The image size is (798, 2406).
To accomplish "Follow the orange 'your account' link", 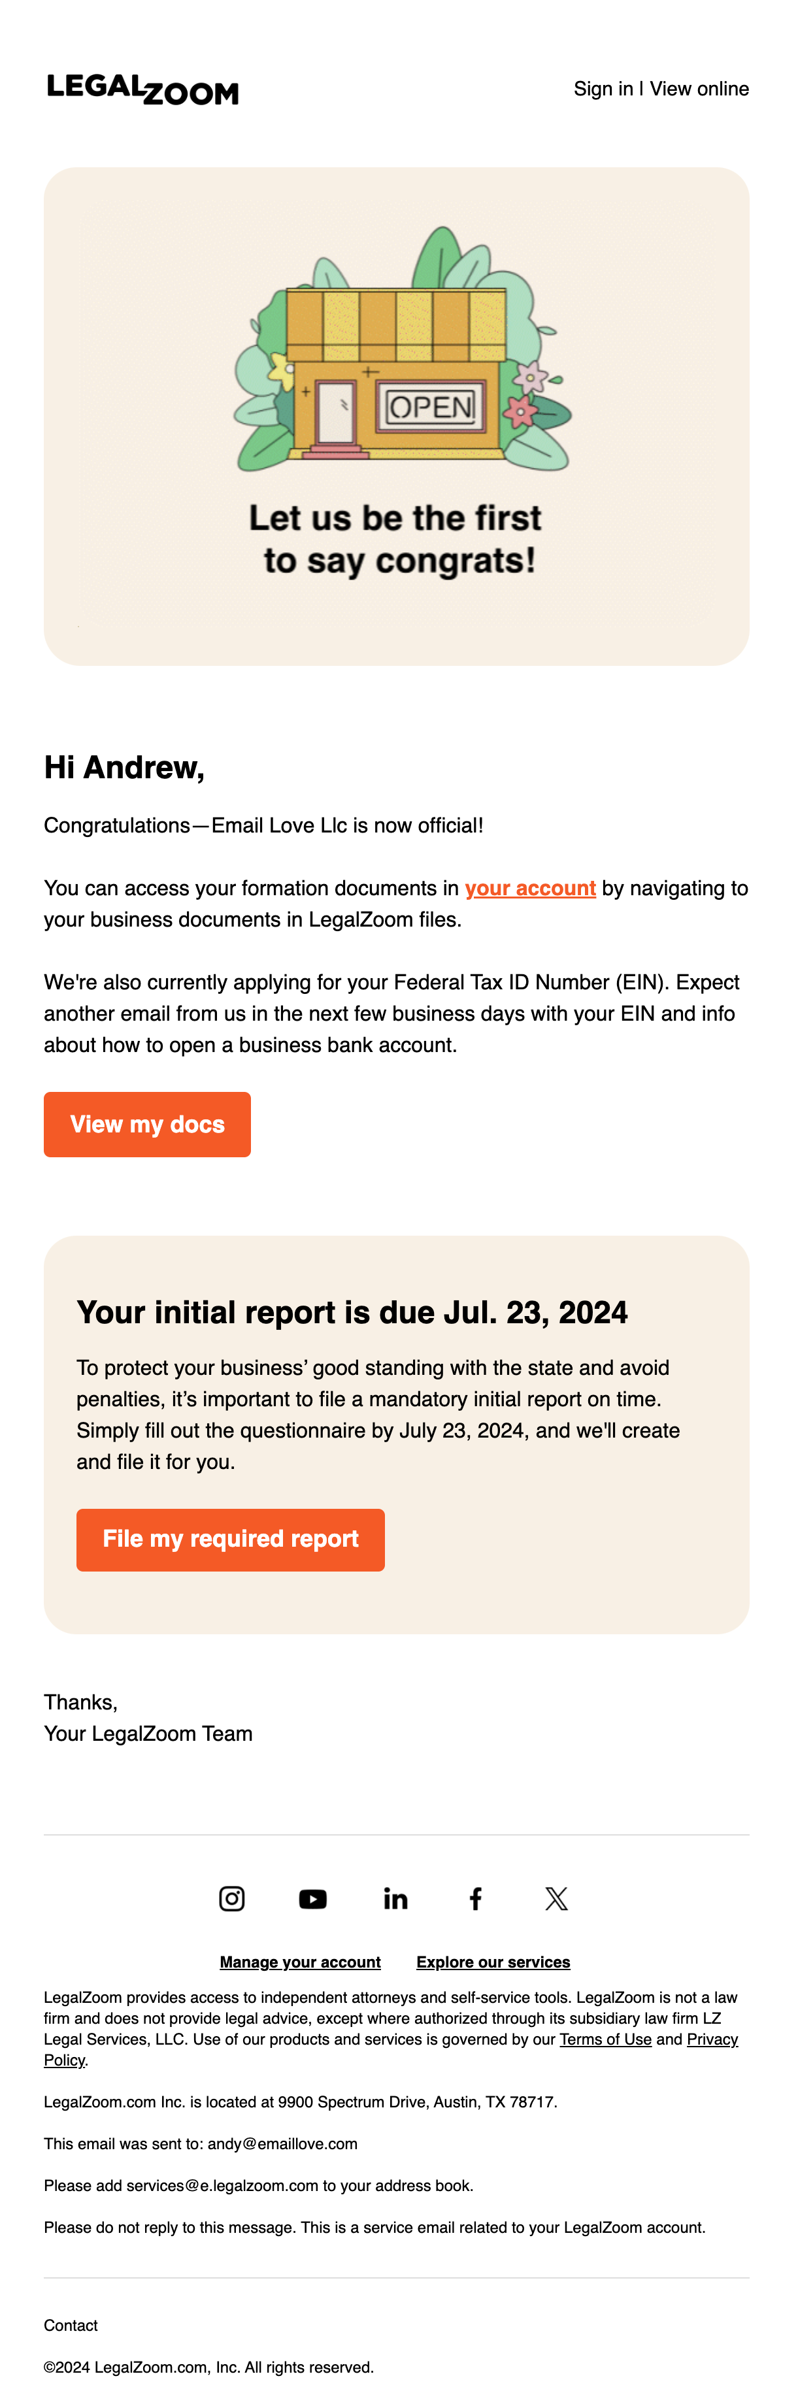I will click(x=530, y=888).
